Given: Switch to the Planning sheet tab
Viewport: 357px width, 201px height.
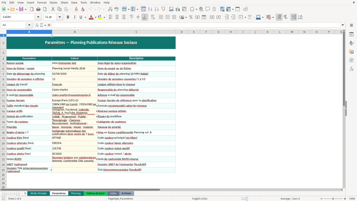Looking at the screenshot, I should 76,194.
